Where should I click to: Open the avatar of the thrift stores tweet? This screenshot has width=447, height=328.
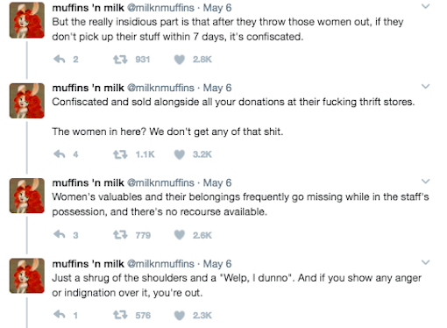(x=27, y=101)
